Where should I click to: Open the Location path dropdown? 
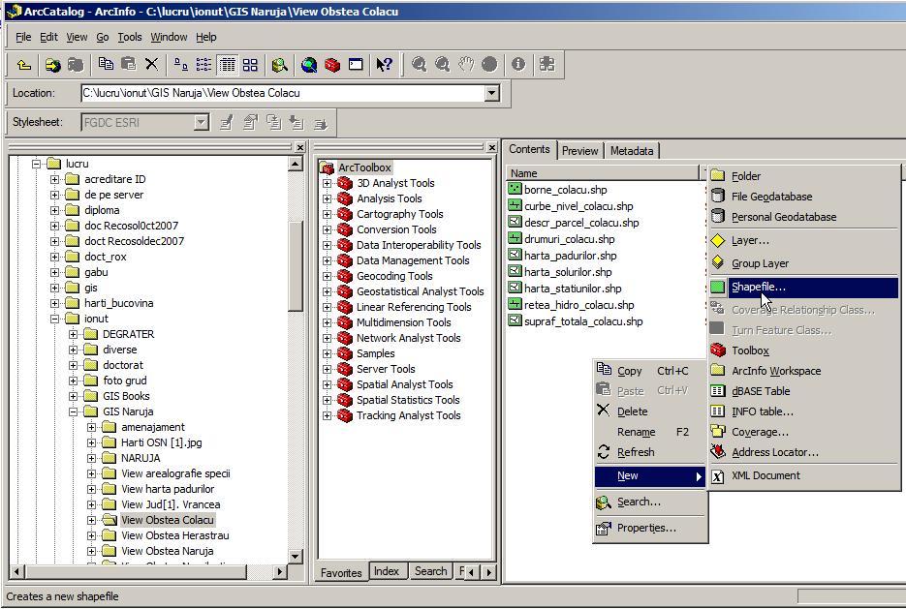pyautogui.click(x=491, y=93)
